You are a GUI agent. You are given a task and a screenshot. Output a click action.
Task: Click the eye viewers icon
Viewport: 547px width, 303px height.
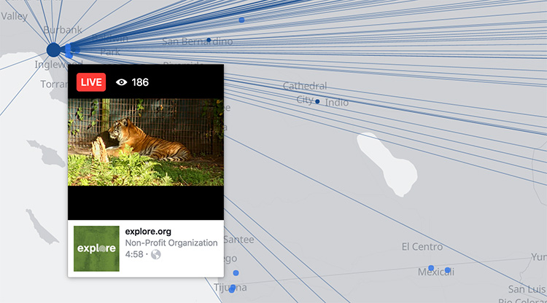(122, 82)
